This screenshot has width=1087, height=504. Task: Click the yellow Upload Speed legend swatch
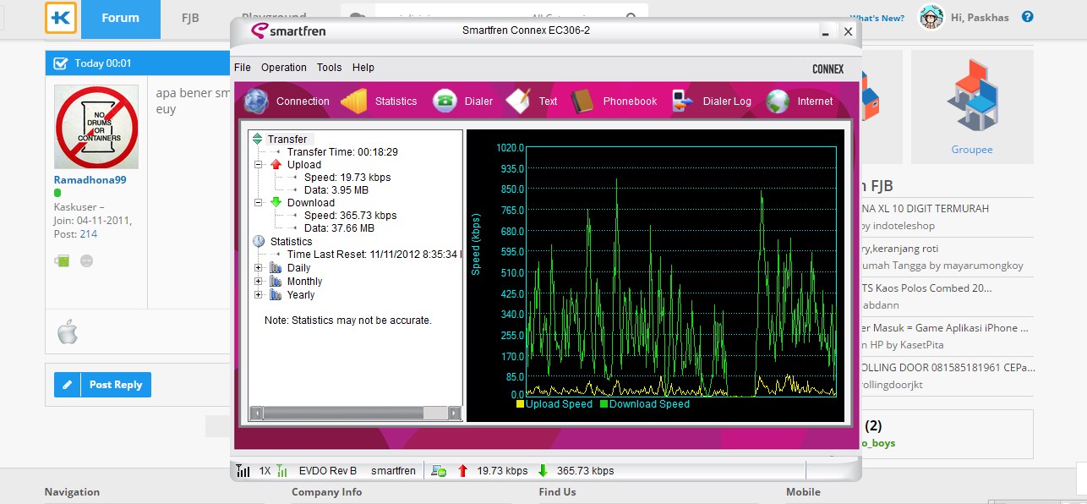point(521,404)
